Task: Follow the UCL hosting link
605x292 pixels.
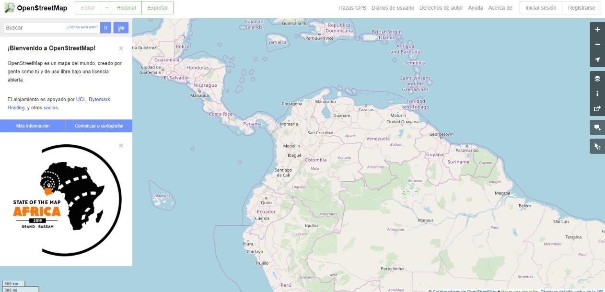Action: 81,99
